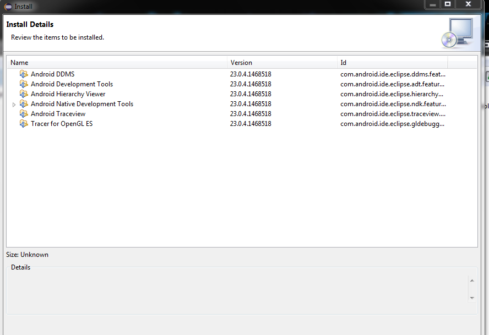
Task: Click the Android Traceview feature icon
Action: coord(24,114)
